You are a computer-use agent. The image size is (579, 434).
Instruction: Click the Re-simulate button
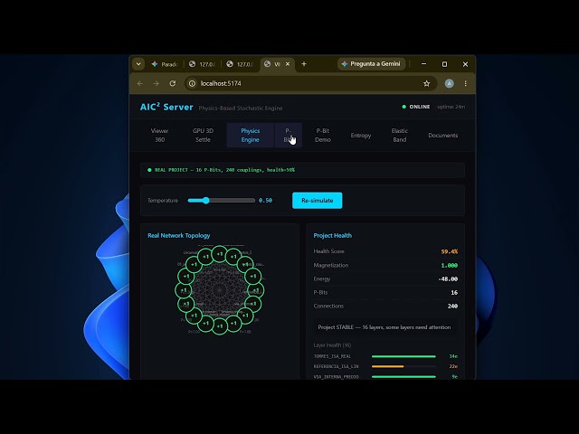pyautogui.click(x=318, y=201)
